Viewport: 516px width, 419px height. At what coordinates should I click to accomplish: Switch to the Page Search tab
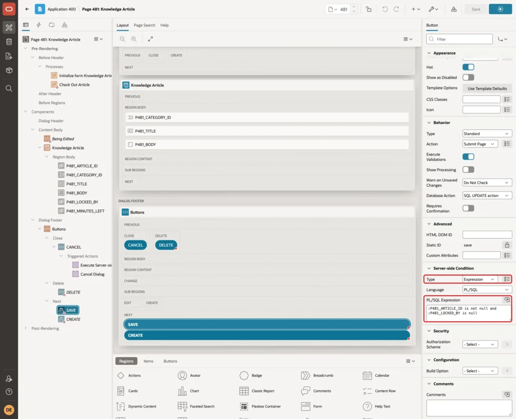pos(144,25)
